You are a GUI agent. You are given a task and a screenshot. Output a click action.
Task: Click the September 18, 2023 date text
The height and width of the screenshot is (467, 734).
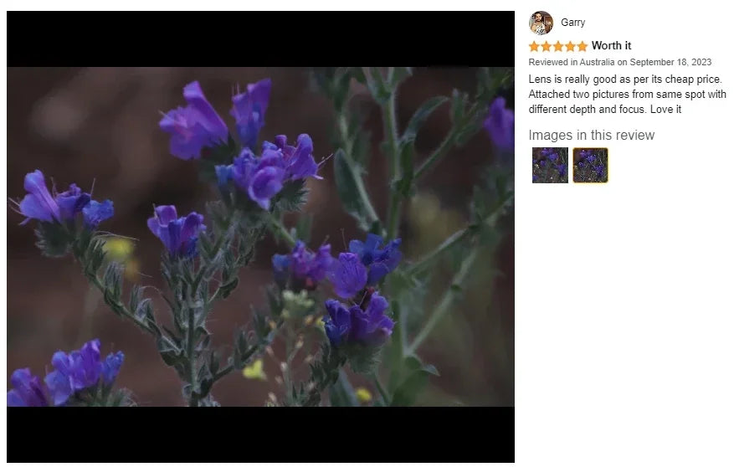click(670, 62)
